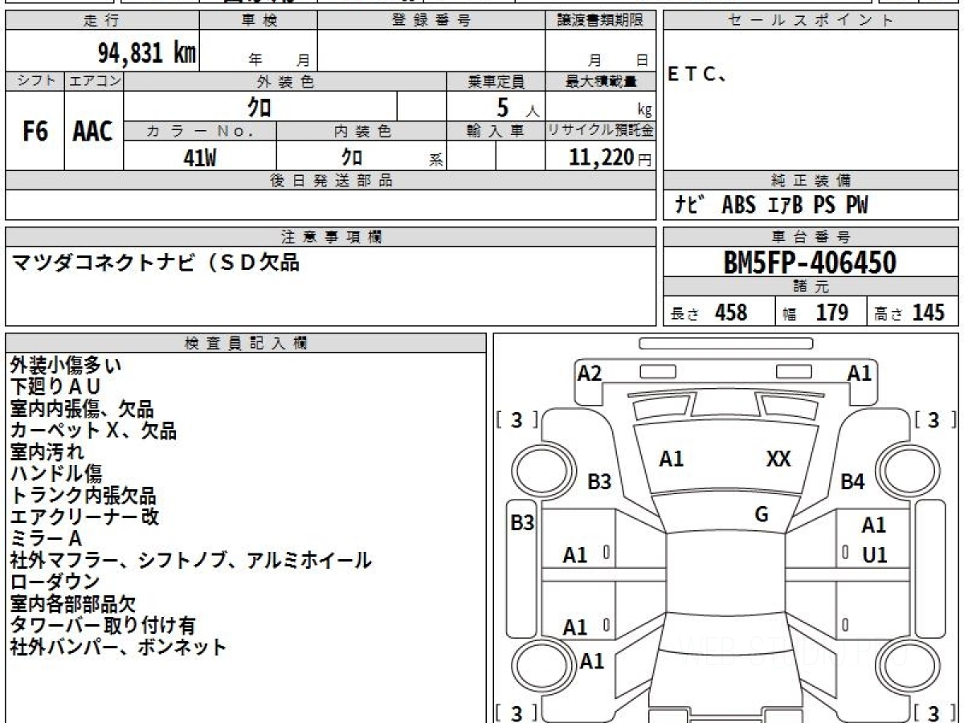Select the リサイクル預託金 header
The height and width of the screenshot is (723, 964).
tap(601, 131)
